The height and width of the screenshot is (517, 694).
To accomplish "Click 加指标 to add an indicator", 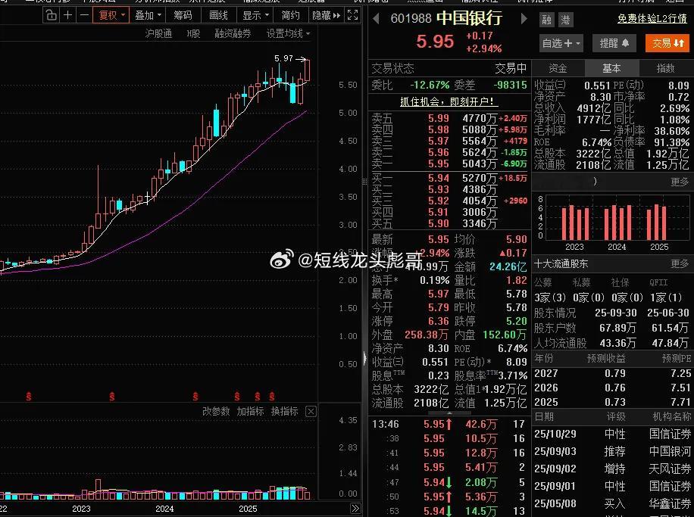I will (250, 411).
